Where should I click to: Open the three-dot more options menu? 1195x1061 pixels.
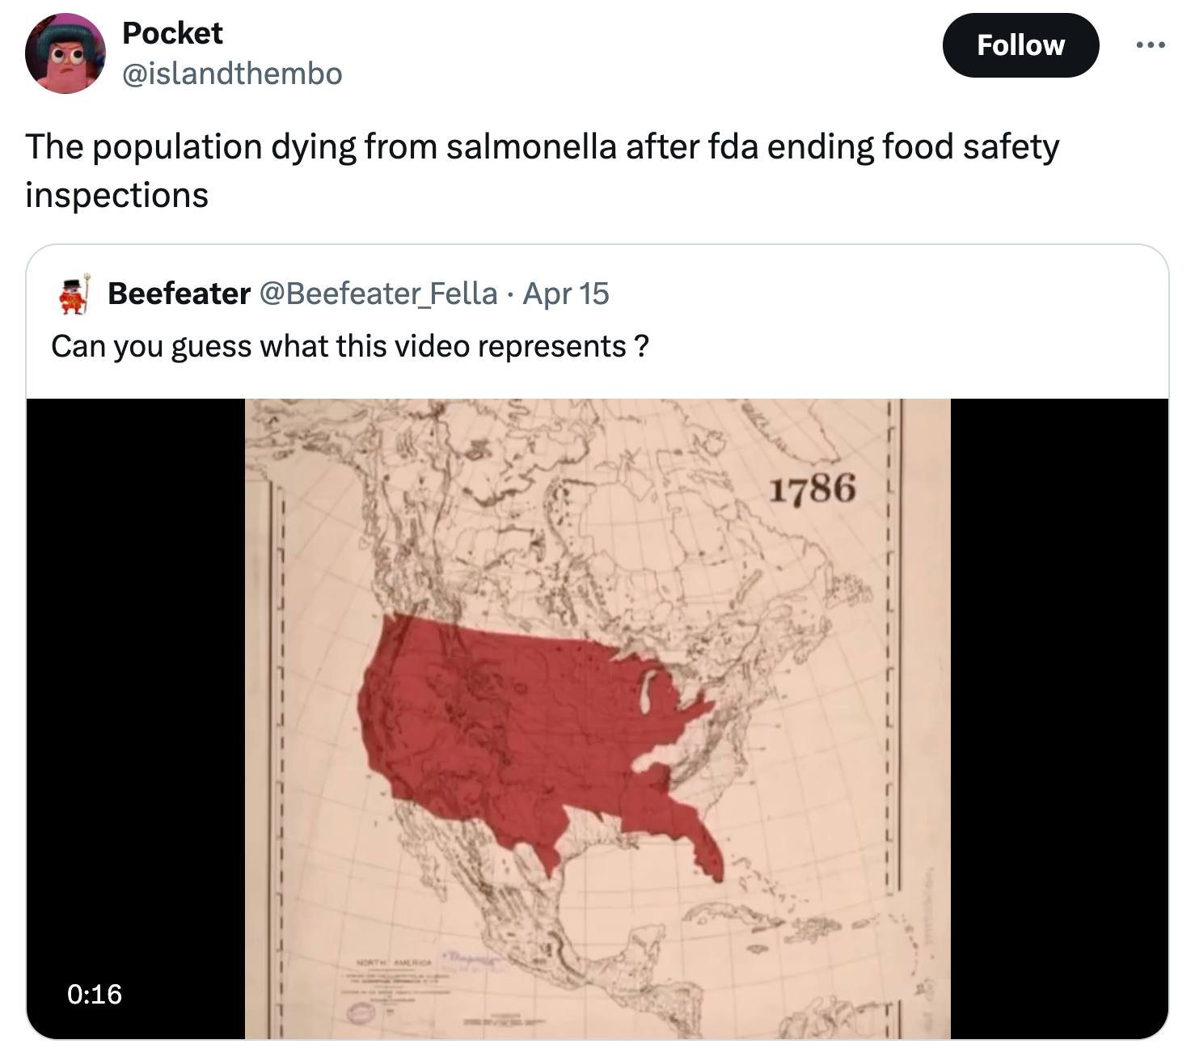click(1150, 45)
